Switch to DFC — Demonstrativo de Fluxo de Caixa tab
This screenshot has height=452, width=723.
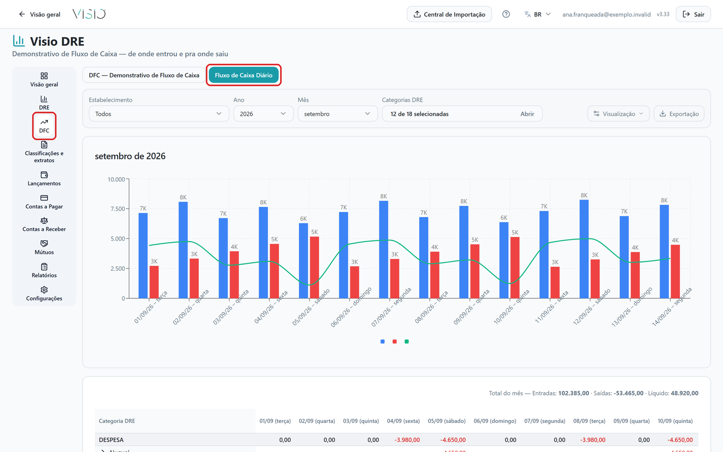click(x=144, y=75)
